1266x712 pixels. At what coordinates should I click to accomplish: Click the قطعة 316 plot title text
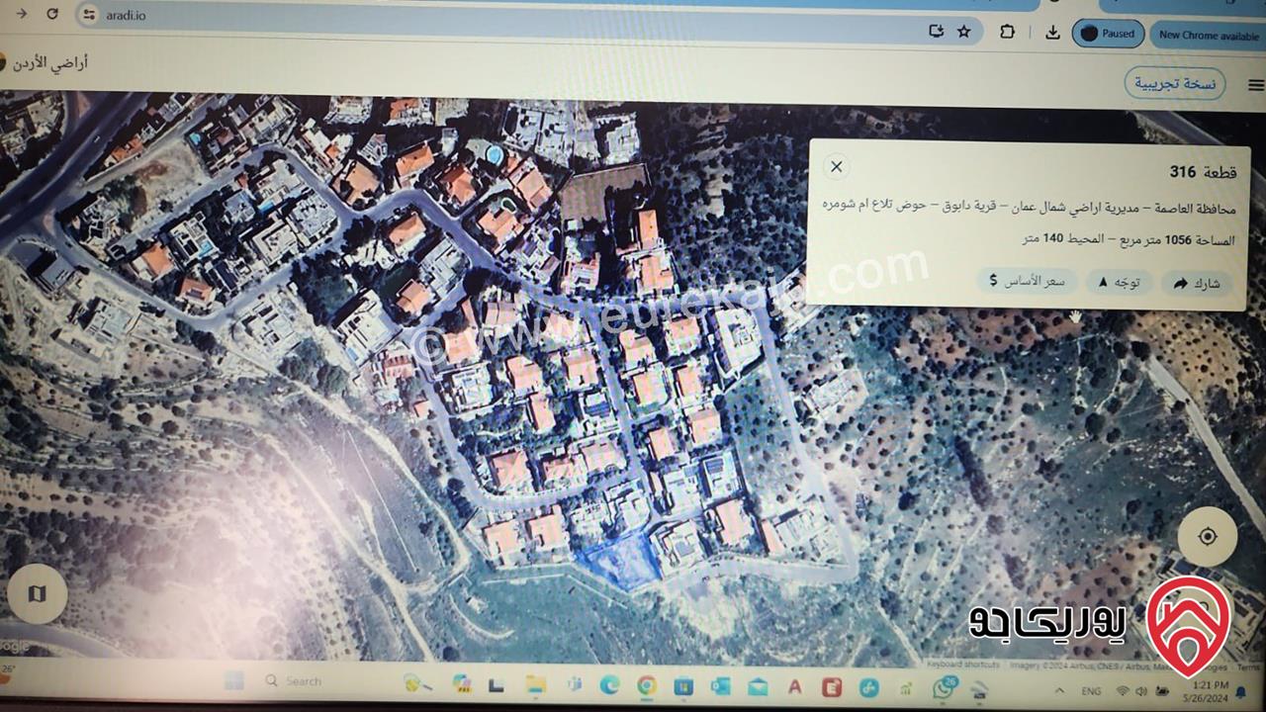tap(1203, 172)
